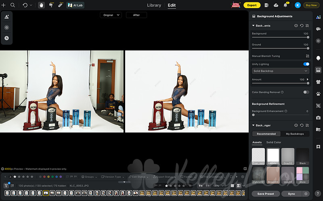Open the clothing shirt panel icon
This screenshot has width=323, height=201.
(318, 82)
